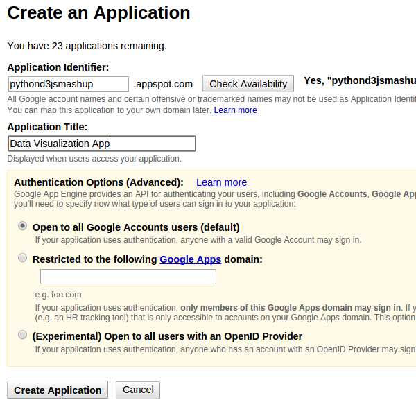The height and width of the screenshot is (416, 416).
Task: Choose the Experimental OpenID Provider radio option
Action: click(x=23, y=335)
